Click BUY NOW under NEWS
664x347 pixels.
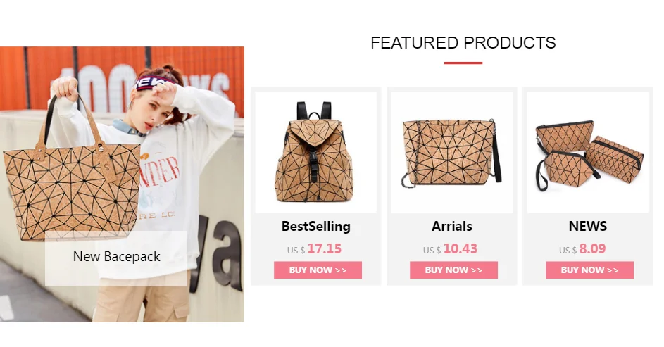point(589,270)
